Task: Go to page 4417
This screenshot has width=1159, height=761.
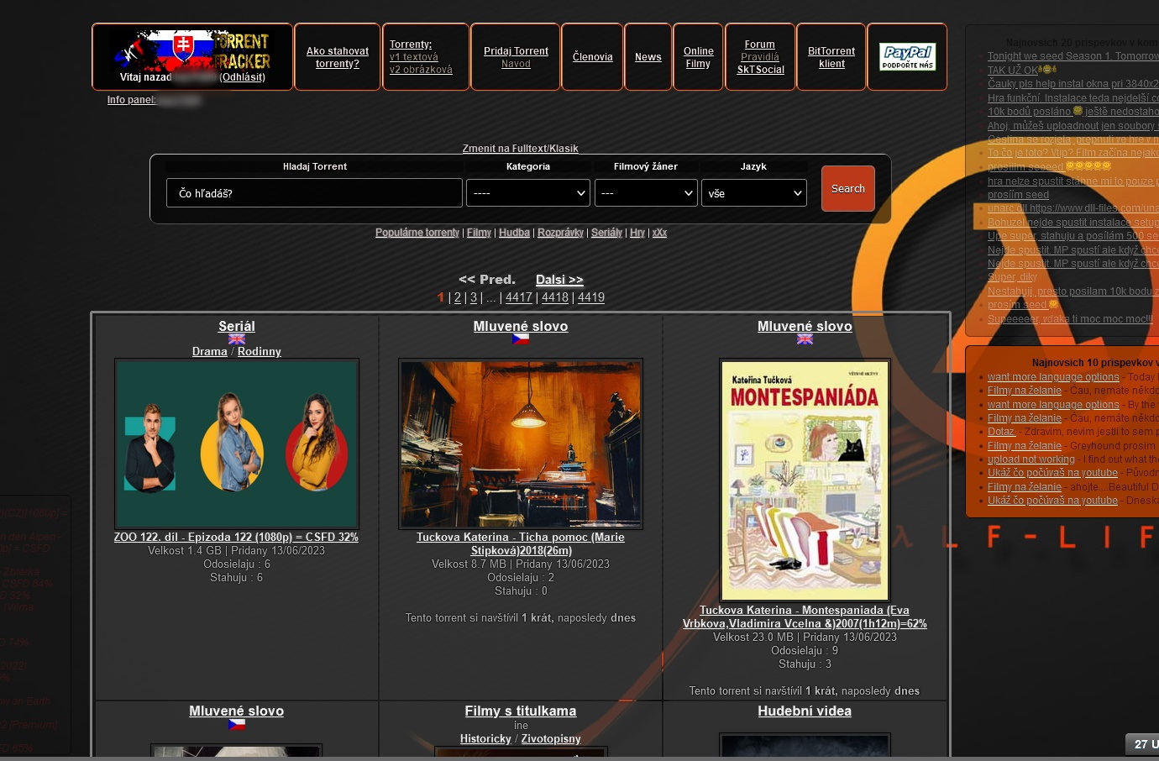Action: pyautogui.click(x=519, y=297)
